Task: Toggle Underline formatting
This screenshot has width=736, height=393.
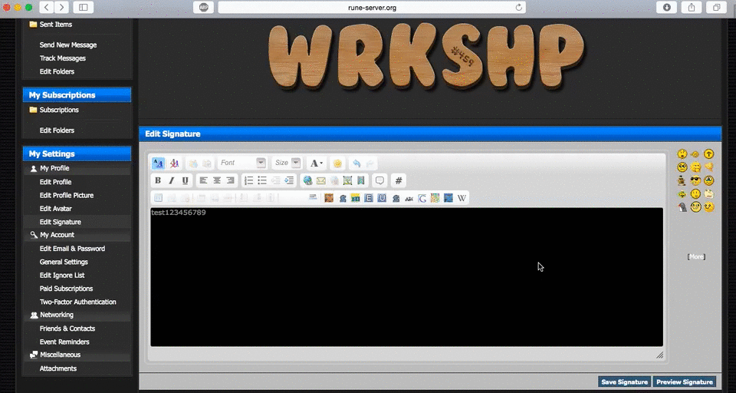Action: coord(185,180)
